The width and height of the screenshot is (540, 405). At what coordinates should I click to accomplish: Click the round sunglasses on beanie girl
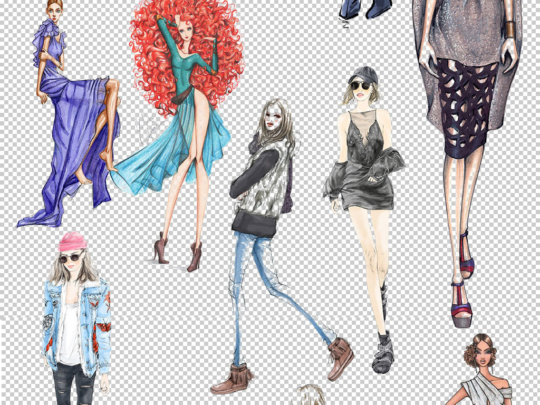(71, 257)
